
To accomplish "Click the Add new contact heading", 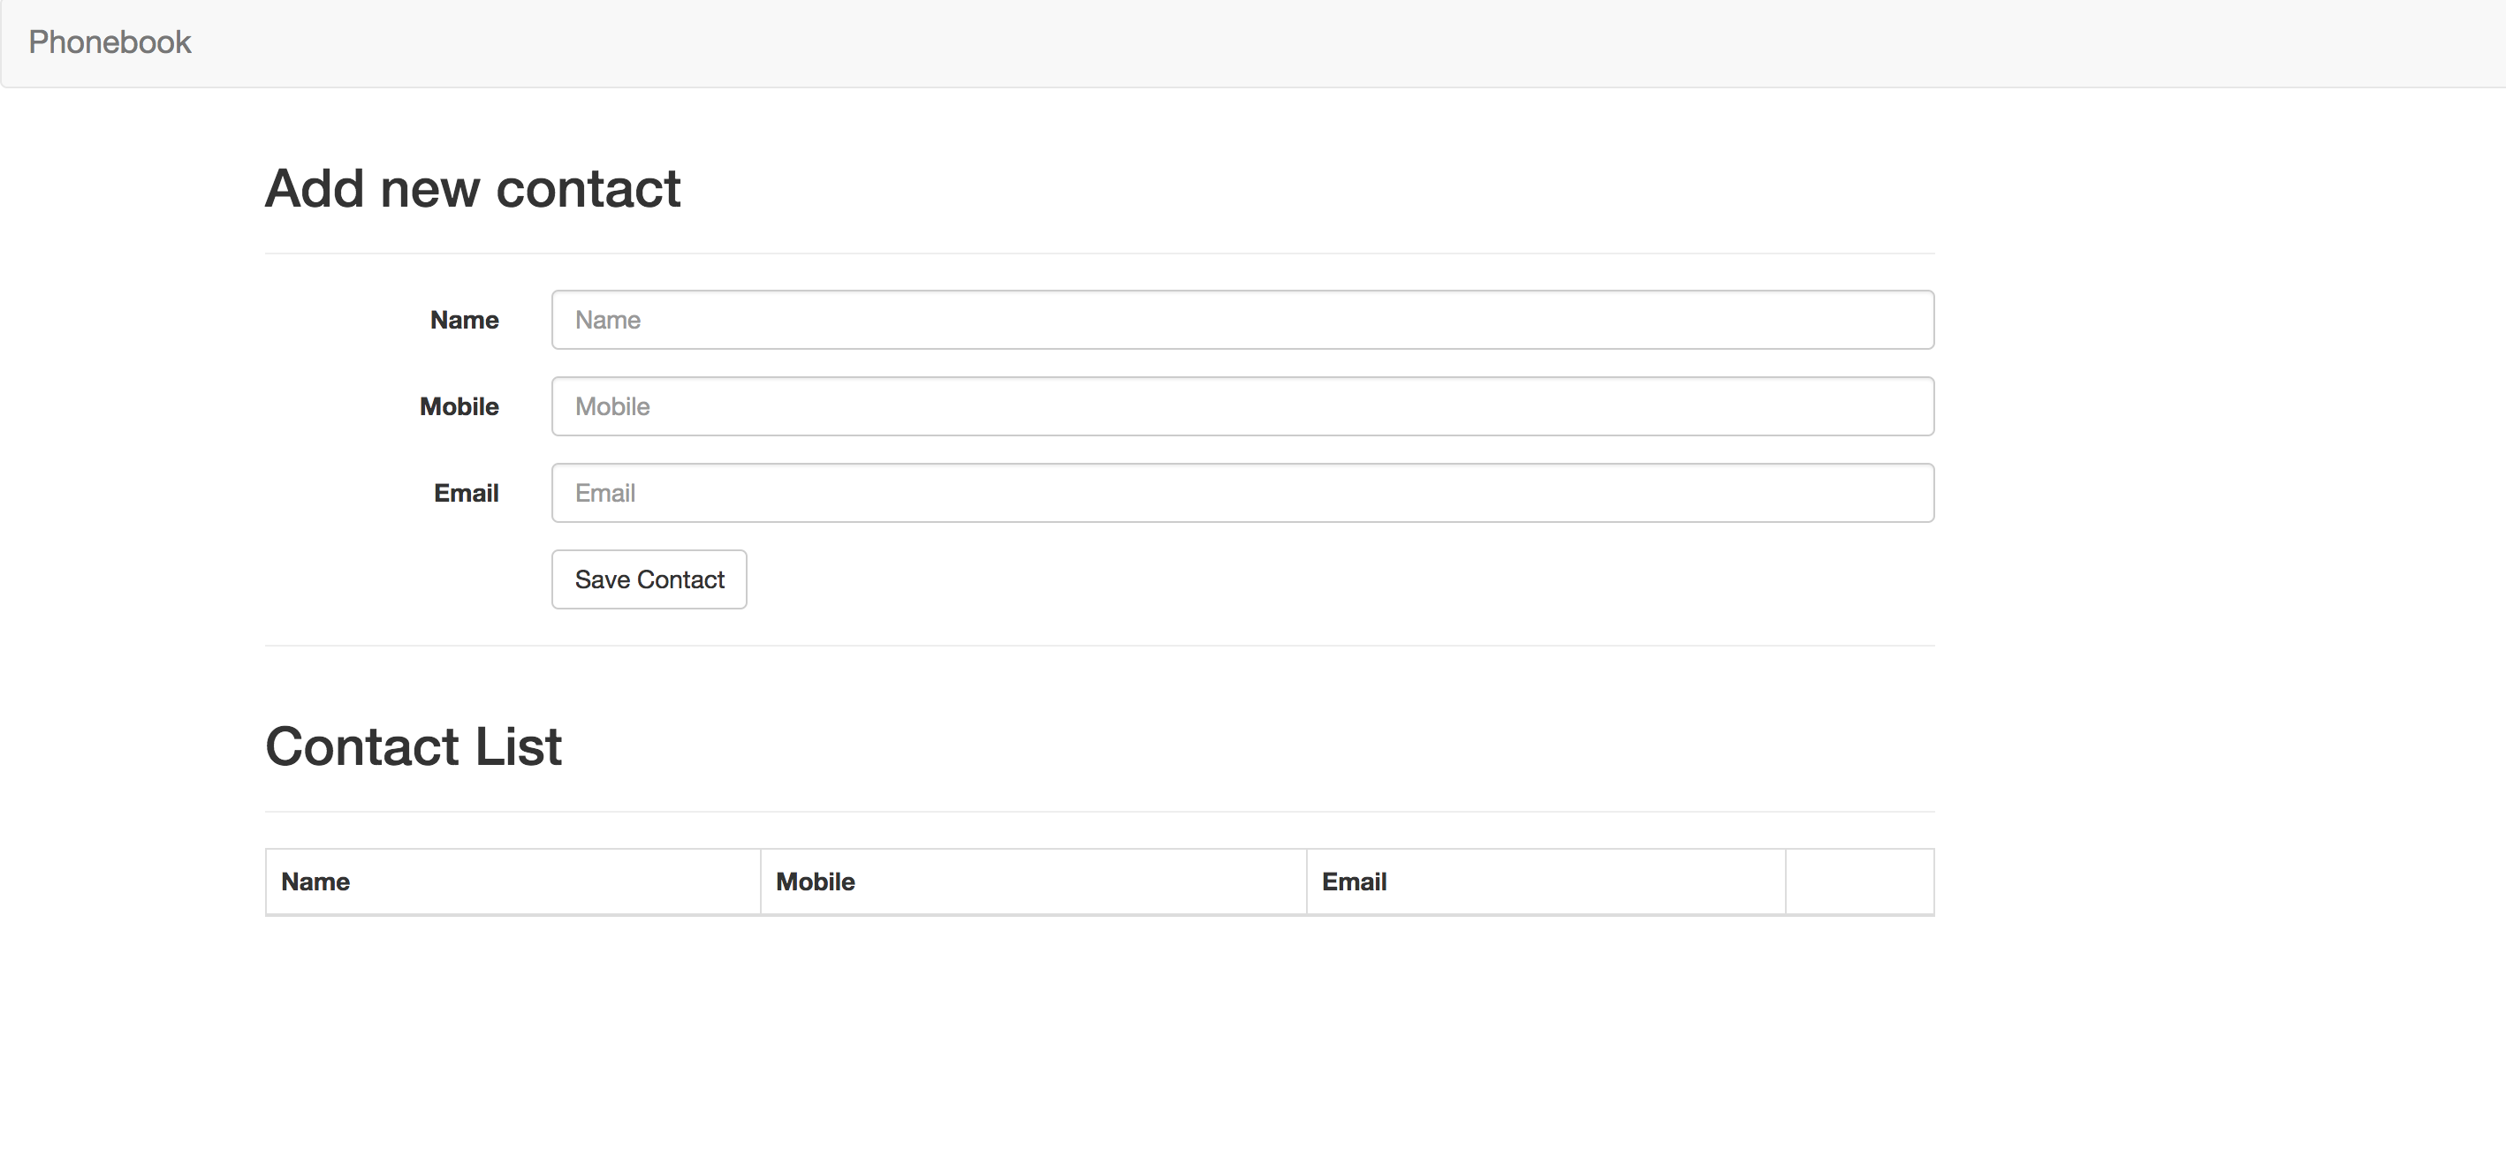I will (473, 188).
